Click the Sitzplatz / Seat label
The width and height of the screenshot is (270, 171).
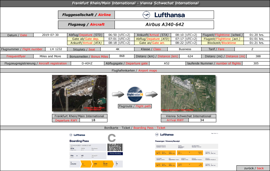point(84,49)
